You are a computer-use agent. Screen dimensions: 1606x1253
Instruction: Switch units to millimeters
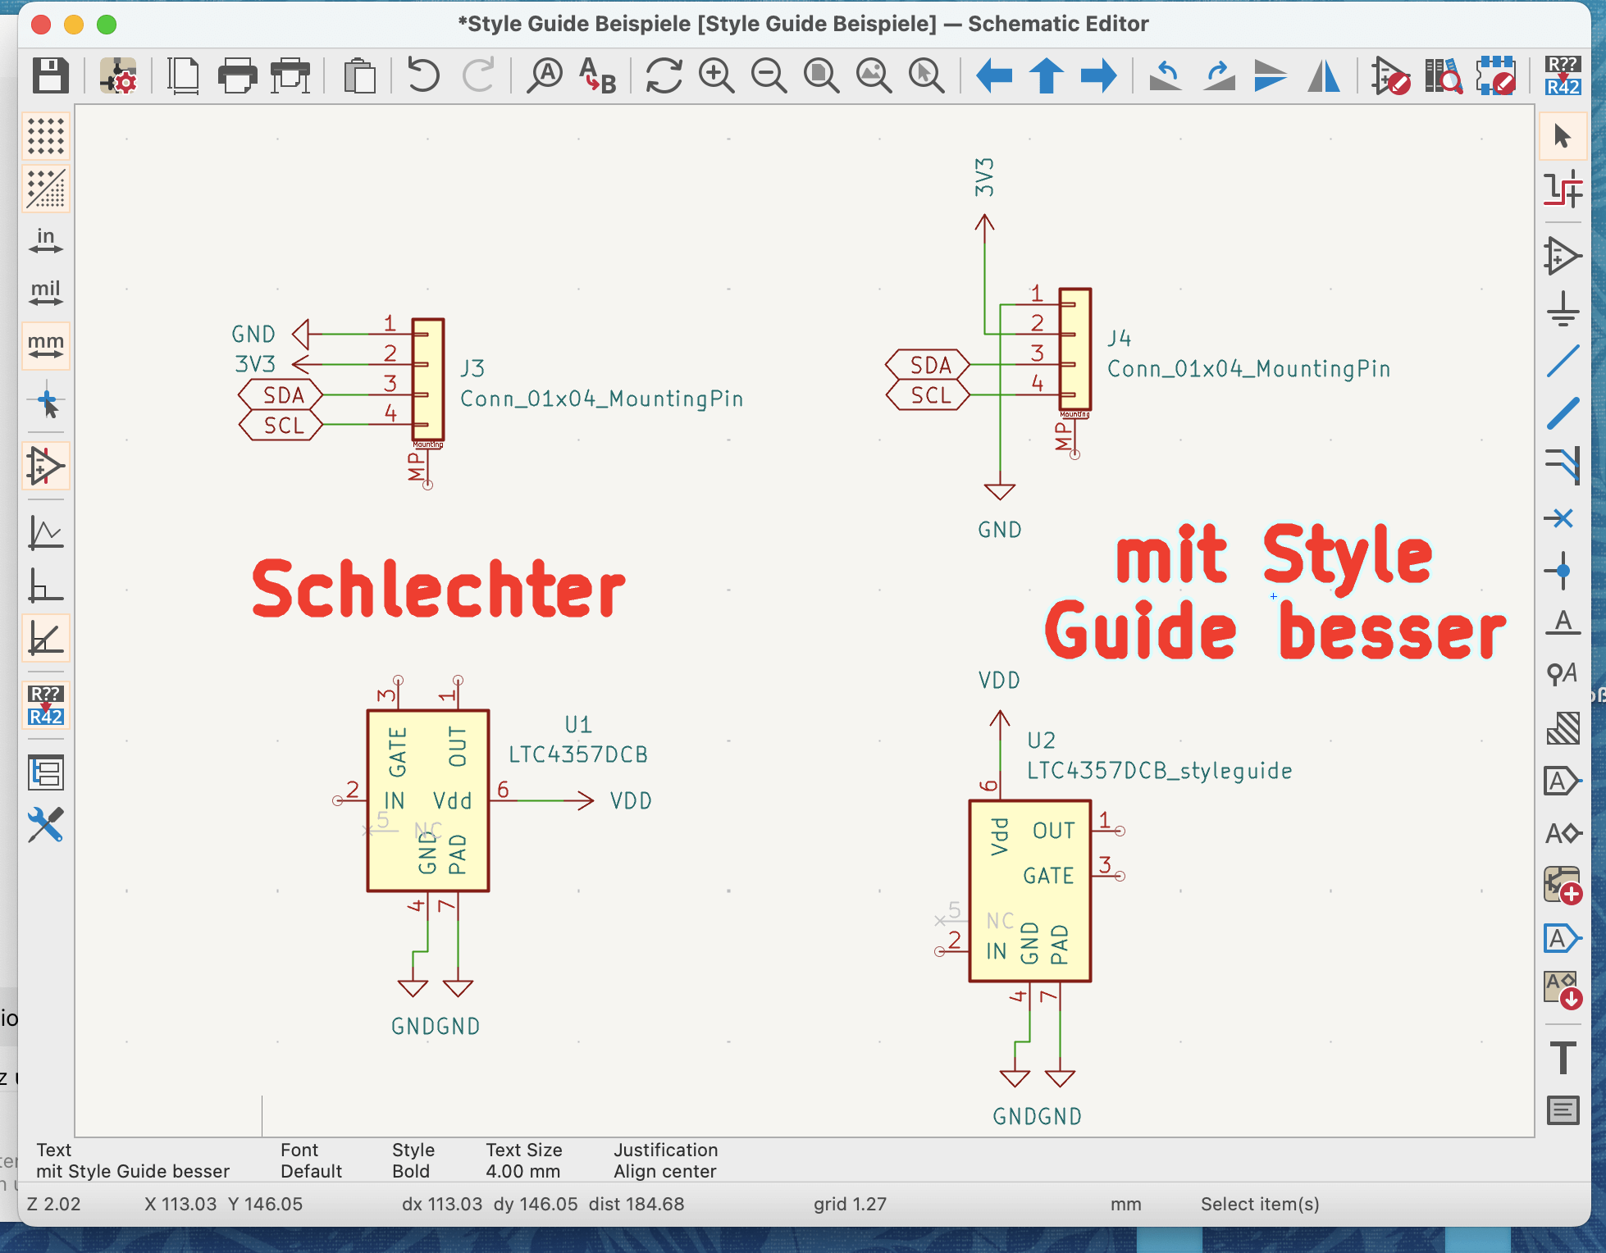46,345
